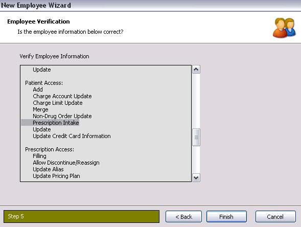The image size is (301, 227).
Task: Select Update Credit Card Information entry
Action: (72, 136)
